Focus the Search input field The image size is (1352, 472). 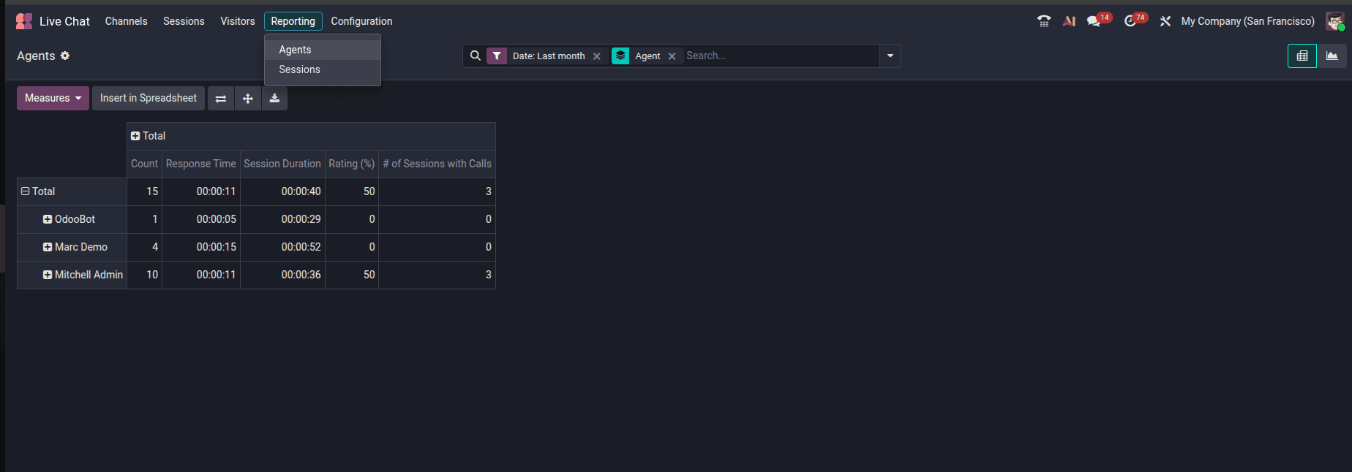pyautogui.click(x=781, y=56)
